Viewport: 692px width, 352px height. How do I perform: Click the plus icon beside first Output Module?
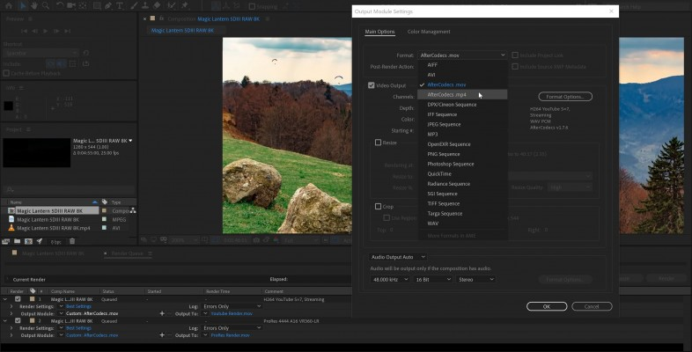point(161,312)
